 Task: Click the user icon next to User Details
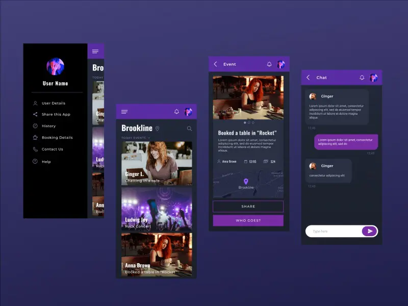pyautogui.click(x=35, y=104)
